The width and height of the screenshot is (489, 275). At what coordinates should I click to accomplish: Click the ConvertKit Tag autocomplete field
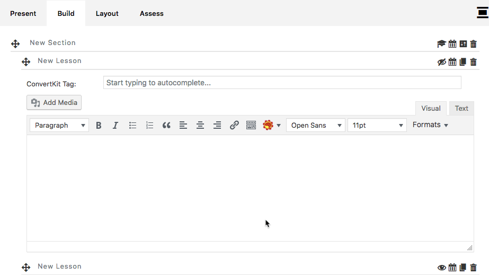coord(282,83)
